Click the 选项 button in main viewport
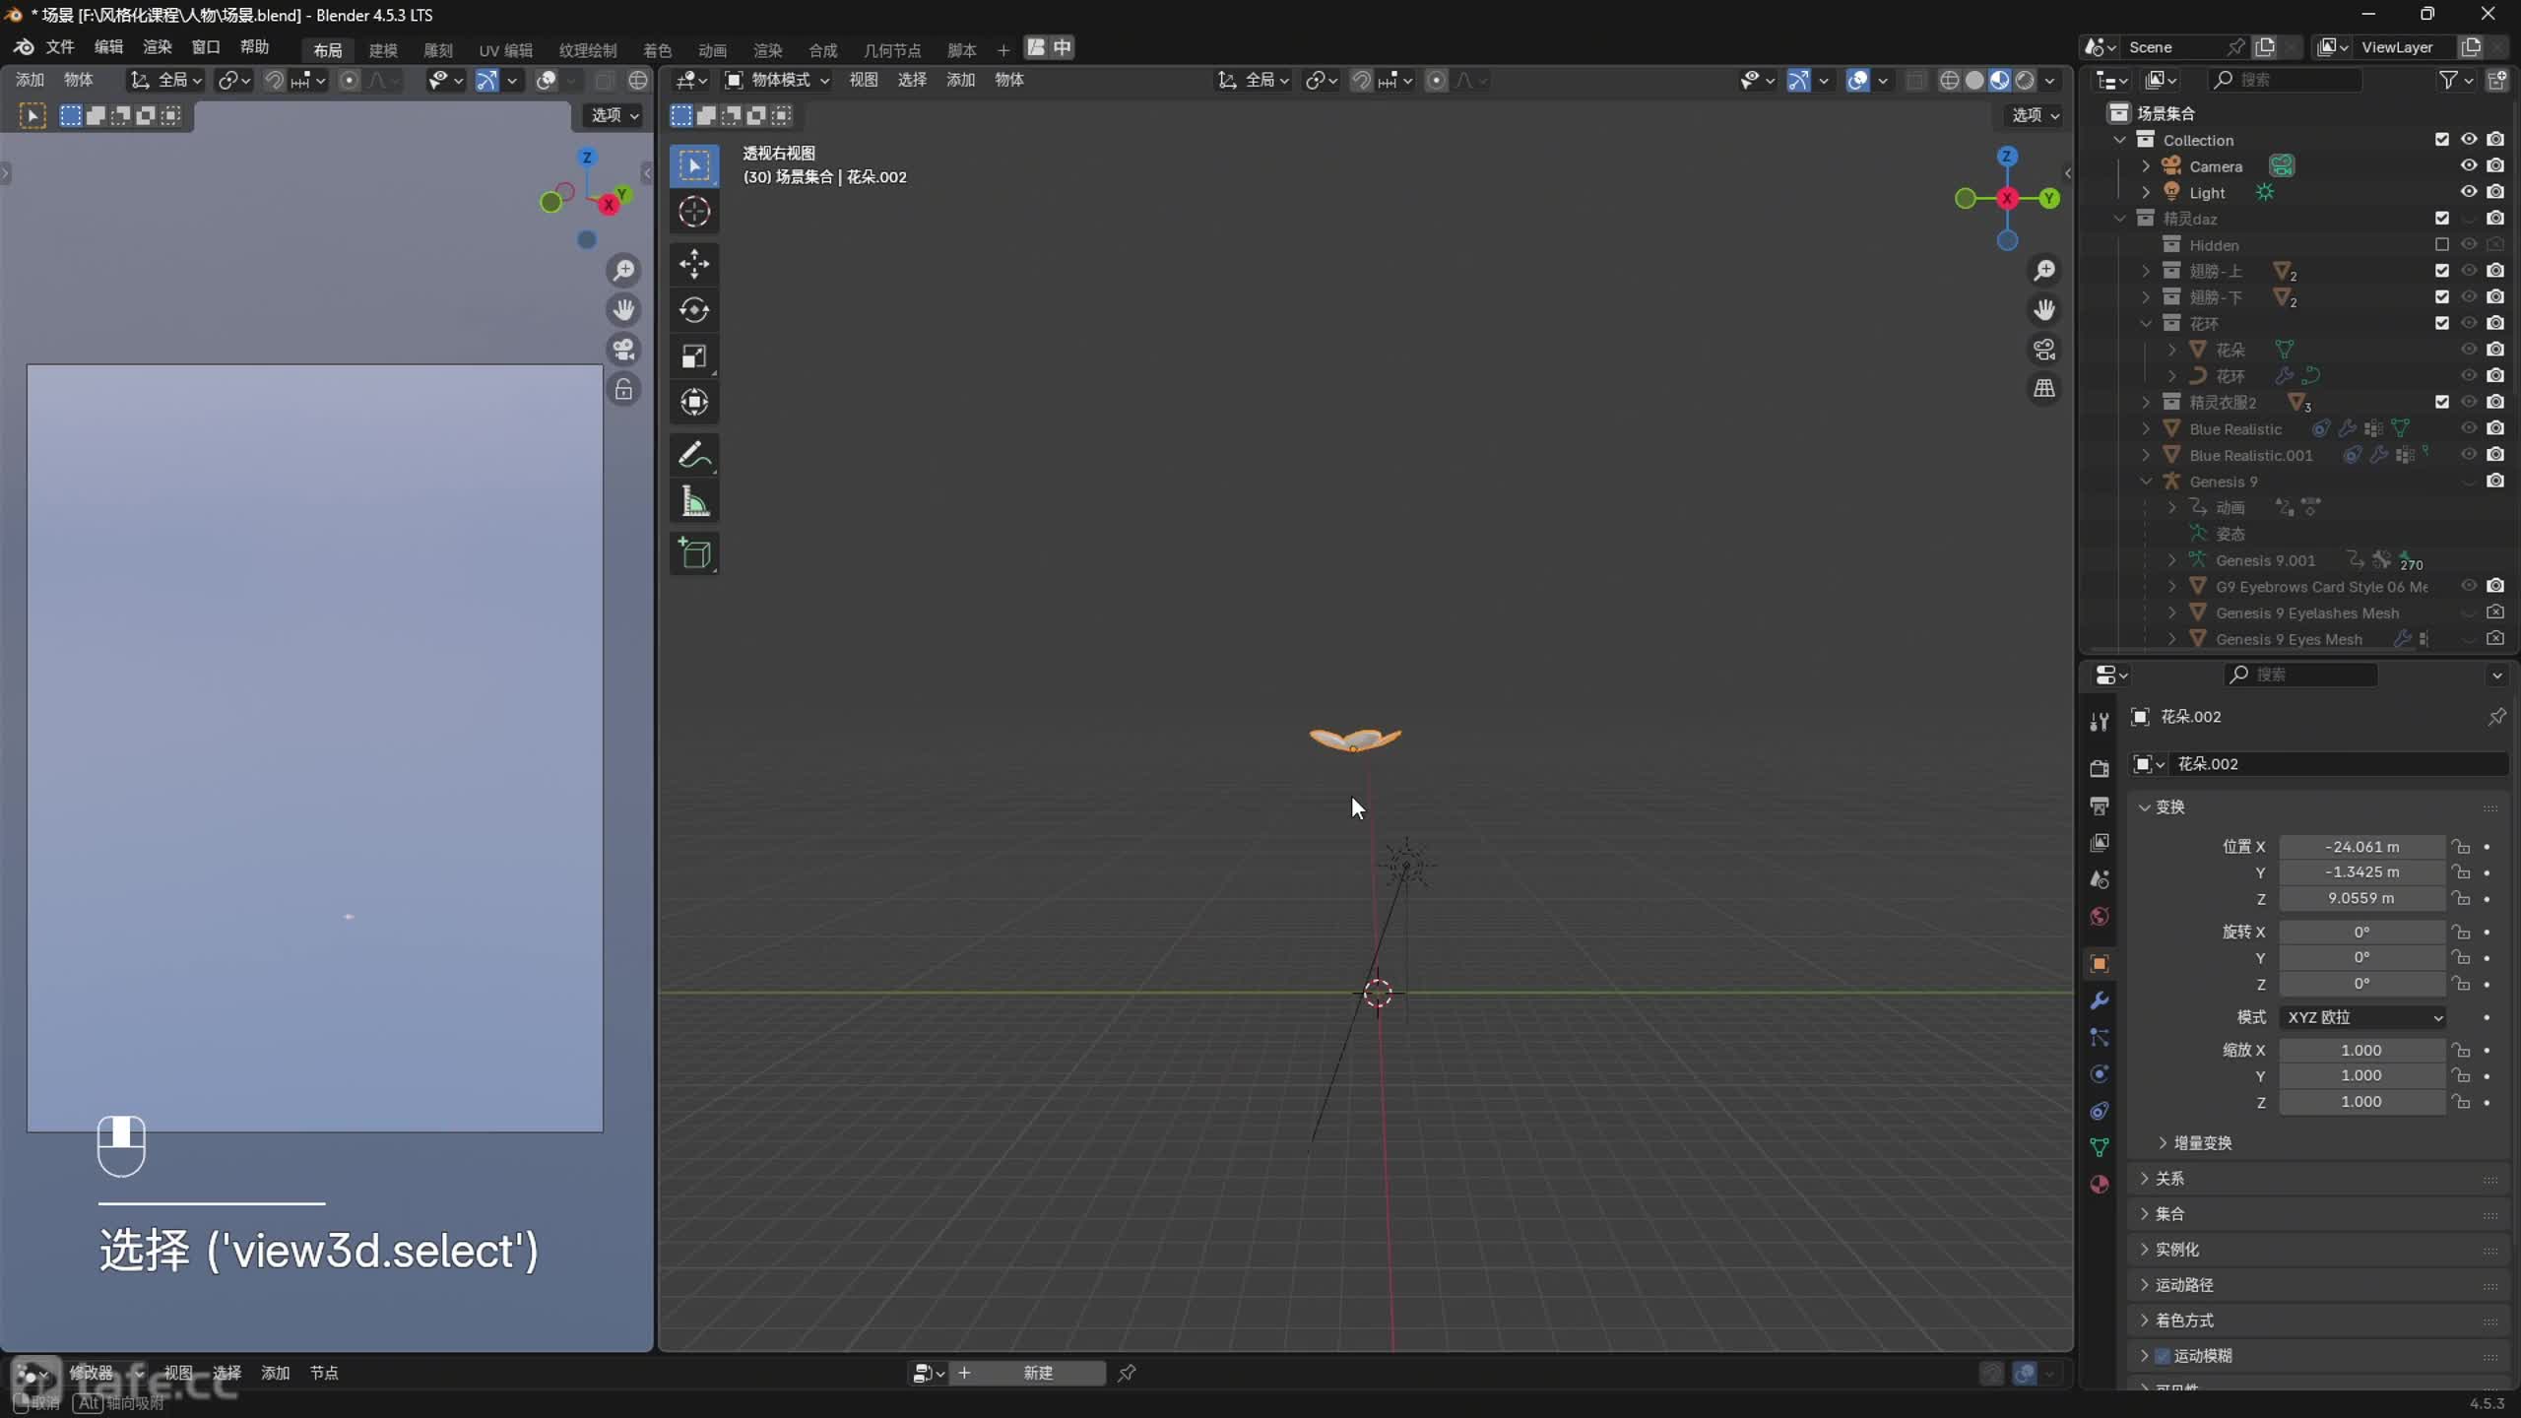The width and height of the screenshot is (2521, 1418). coord(2035,115)
